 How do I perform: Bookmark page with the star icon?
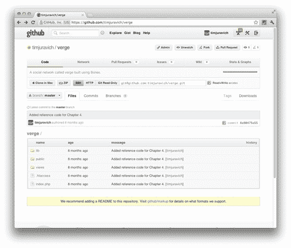[x=256, y=22]
